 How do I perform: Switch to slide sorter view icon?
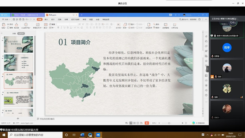click(x=134, y=123)
